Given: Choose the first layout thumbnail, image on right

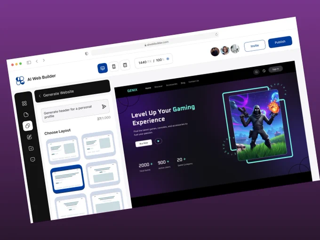Looking at the screenshot, I should click(63, 151).
